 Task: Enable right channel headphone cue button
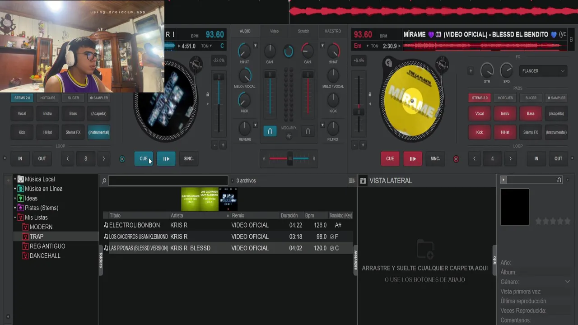(x=308, y=131)
